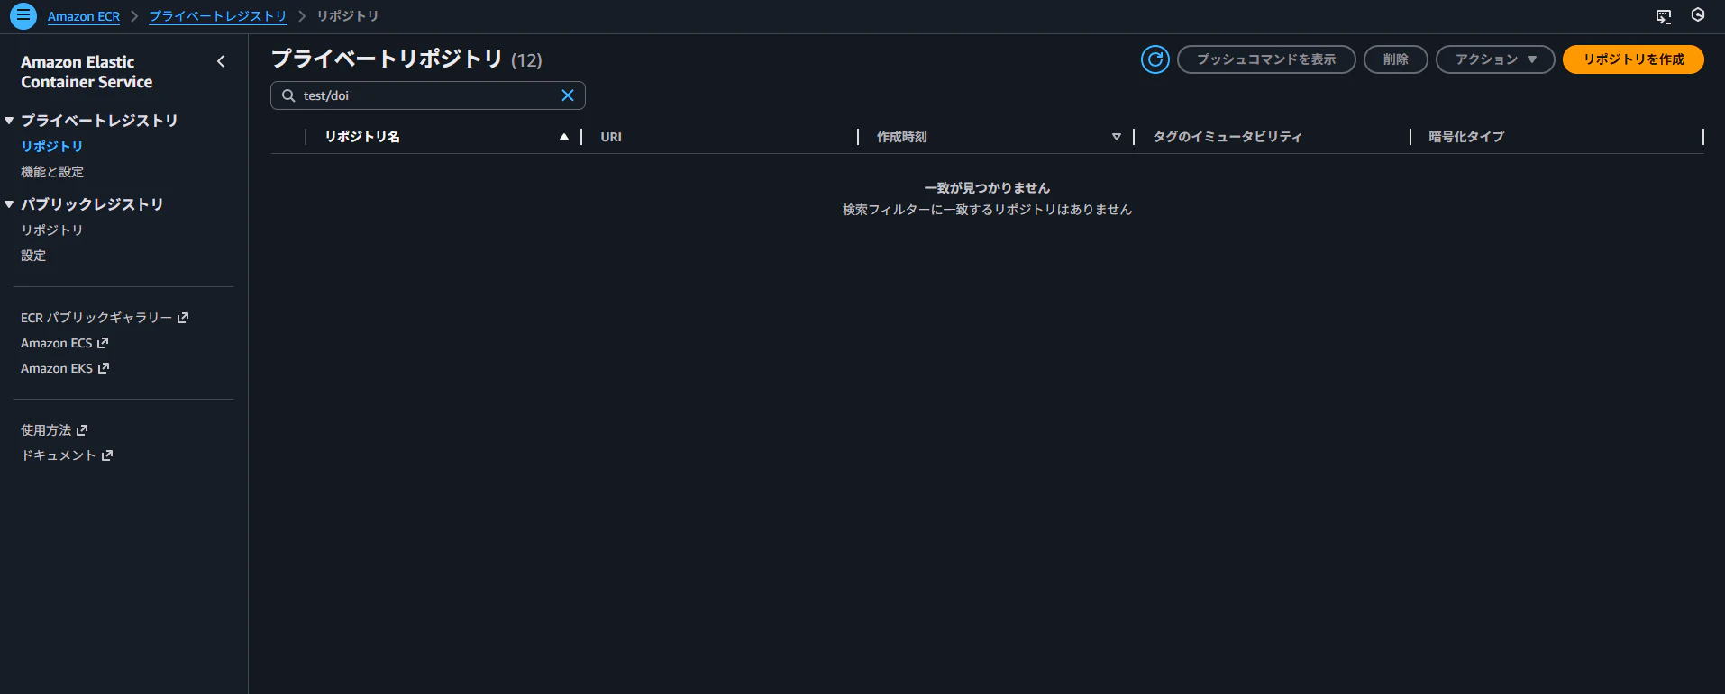The height and width of the screenshot is (694, 1725).
Task: Click the タグのイミュータビリティ column header
Action: pos(1228,137)
